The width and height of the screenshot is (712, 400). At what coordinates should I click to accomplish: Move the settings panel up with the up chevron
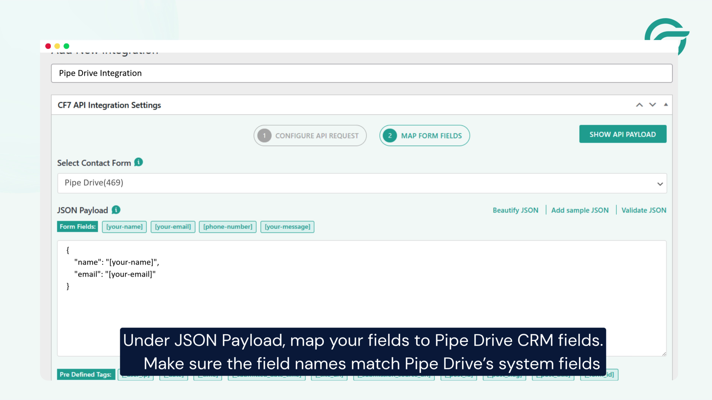[x=639, y=105]
